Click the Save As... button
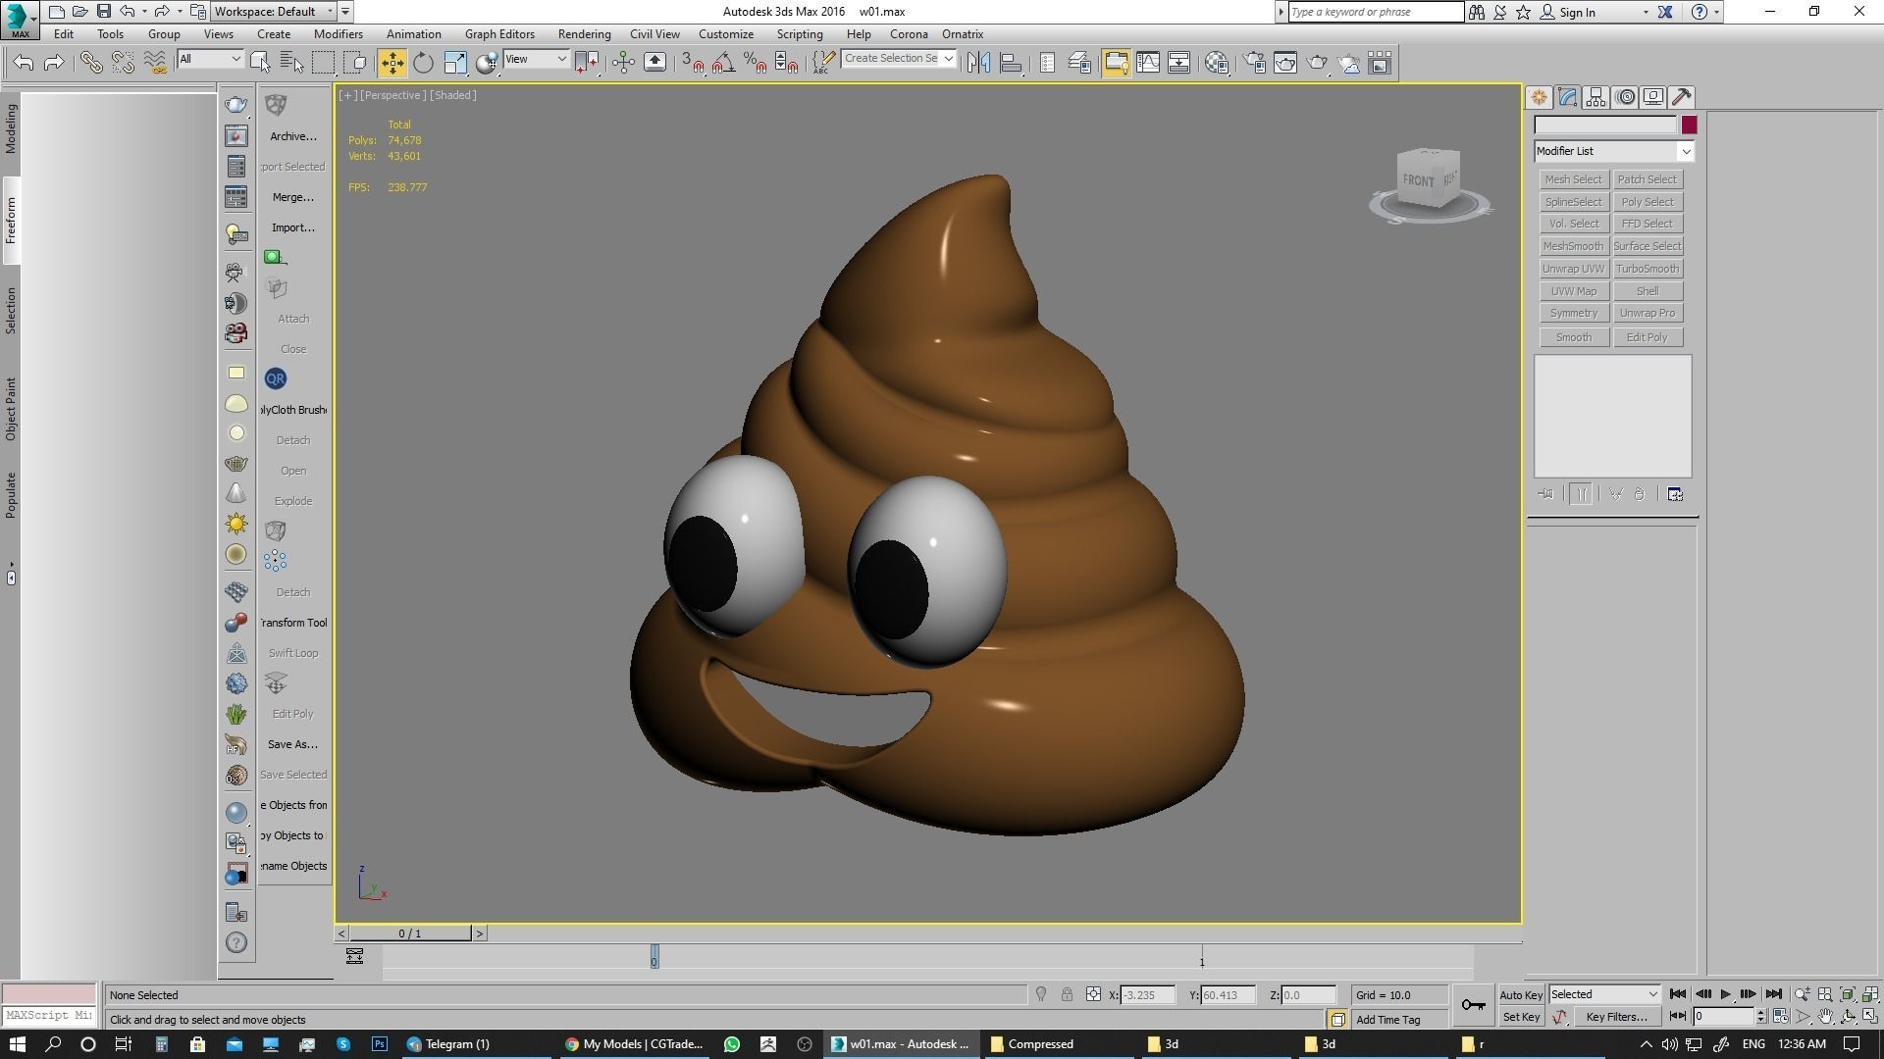Screen dimensions: 1884x1059 292,744
